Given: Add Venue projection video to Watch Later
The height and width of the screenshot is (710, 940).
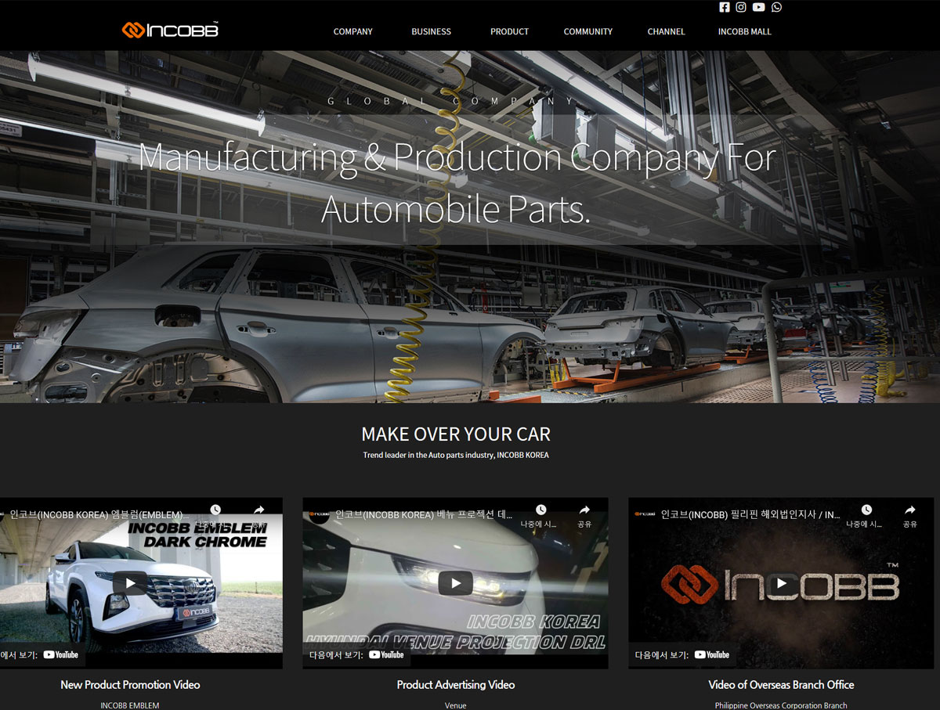Looking at the screenshot, I should click(x=540, y=517).
